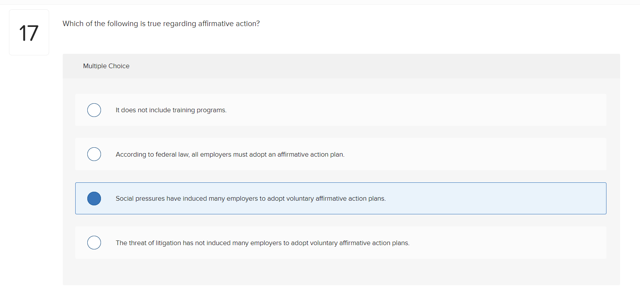
Task: Click the text 'It does not include training programs'
Action: [x=171, y=110]
